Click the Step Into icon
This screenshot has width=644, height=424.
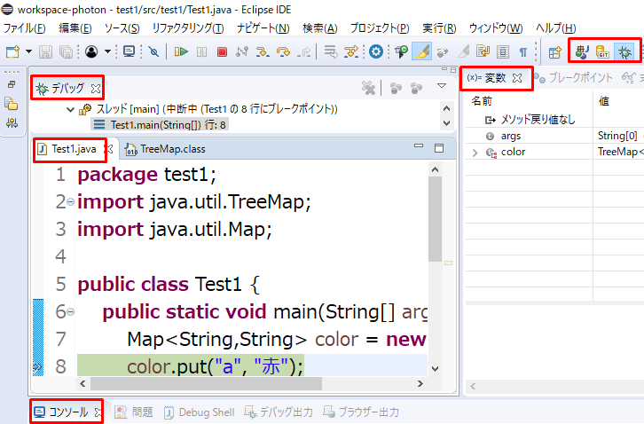263,51
